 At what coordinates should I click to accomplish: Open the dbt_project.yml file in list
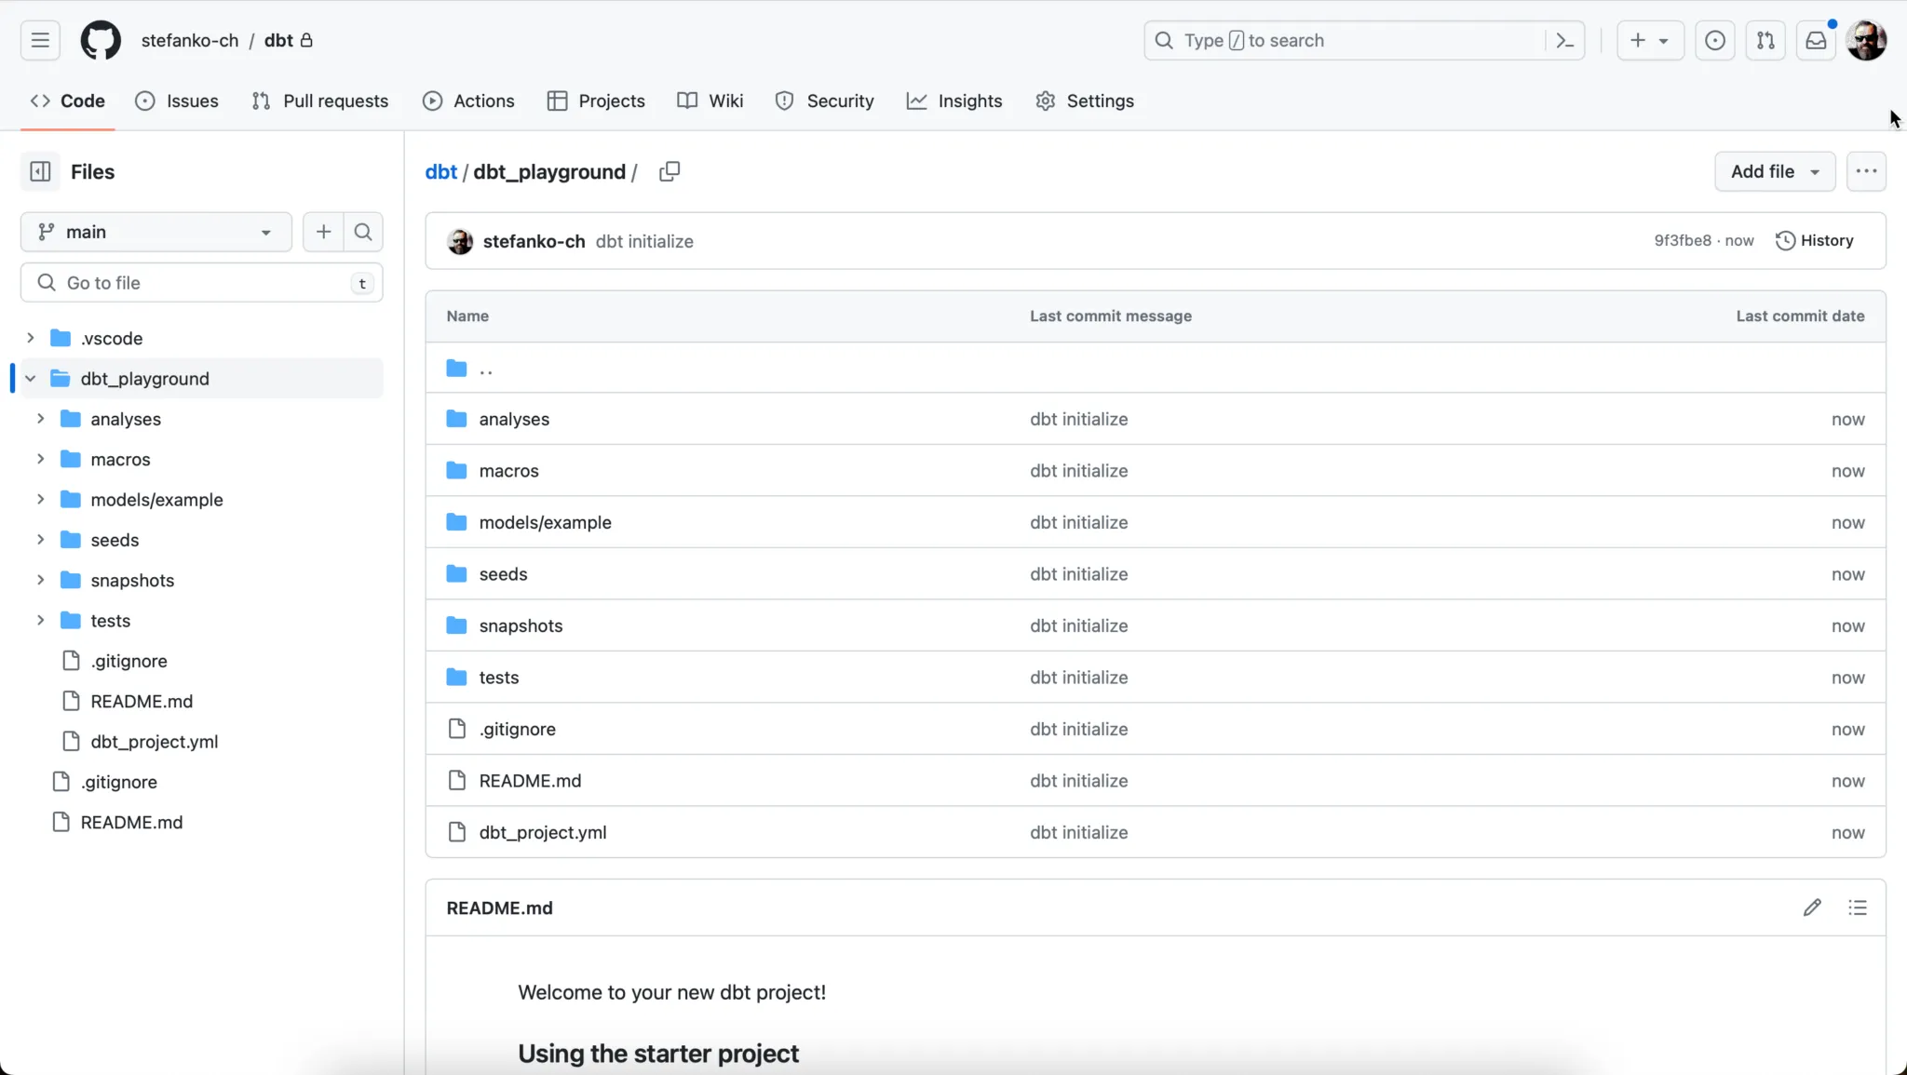[542, 832]
